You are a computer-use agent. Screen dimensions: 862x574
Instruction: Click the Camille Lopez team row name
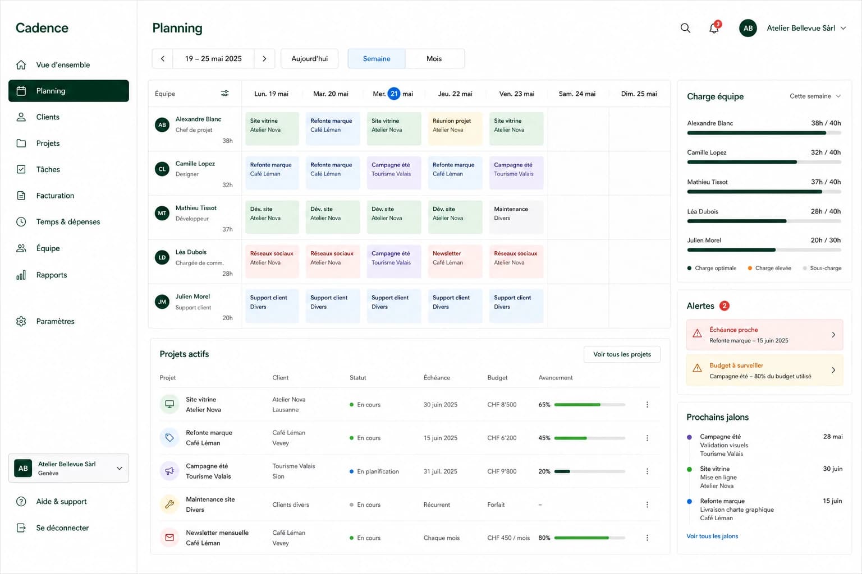[195, 164]
